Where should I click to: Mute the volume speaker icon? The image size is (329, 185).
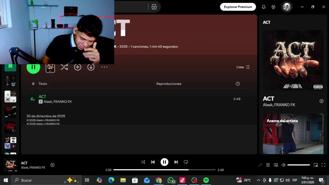click(283, 165)
